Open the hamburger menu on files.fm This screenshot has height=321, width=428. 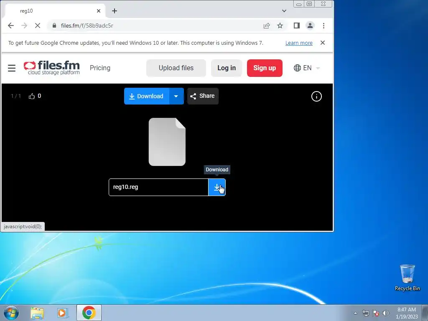pos(12,68)
